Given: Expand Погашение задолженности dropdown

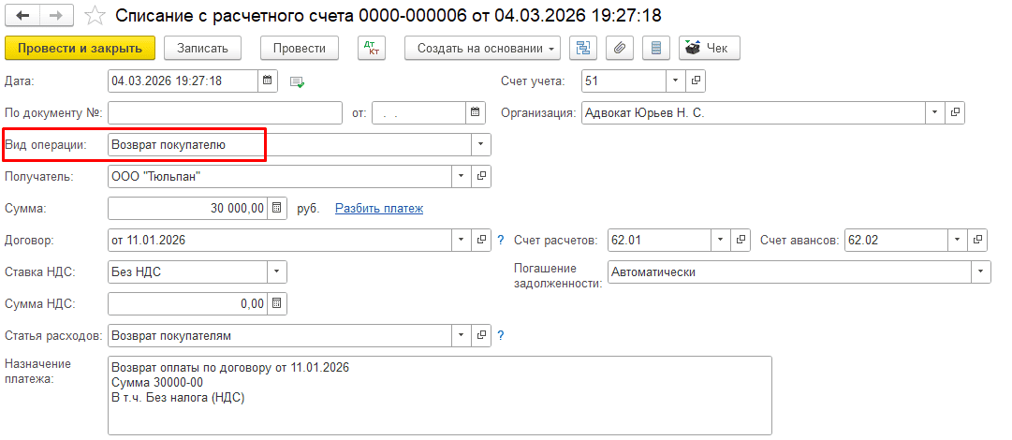Looking at the screenshot, I should click(x=981, y=271).
